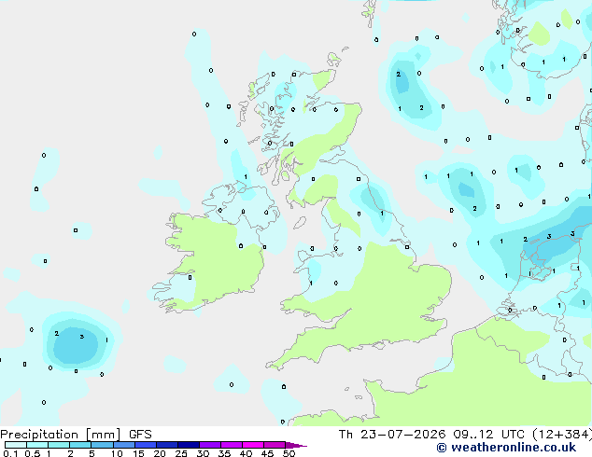Click the 40–45 mm bright magenta legend box
Screen dimensions: 592x457
pos(253,445)
